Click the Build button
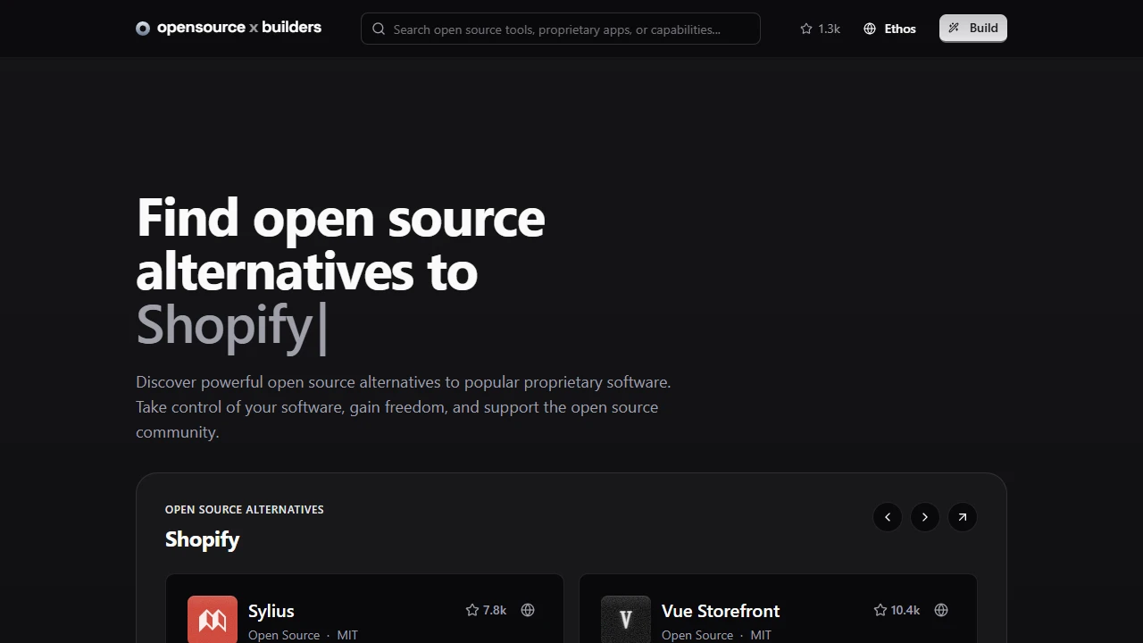The image size is (1143, 643). pos(972,28)
